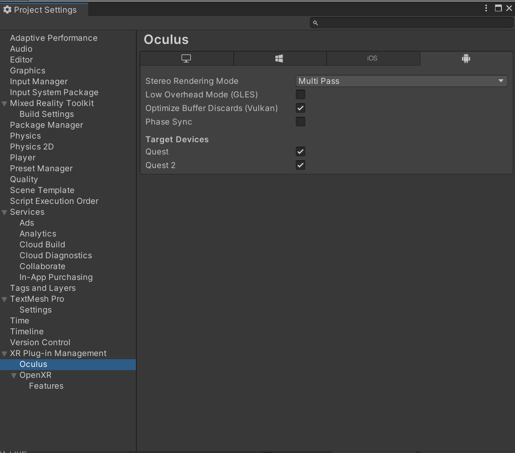
Task: Switch to the desktop platform tab
Action: pyautogui.click(x=187, y=58)
